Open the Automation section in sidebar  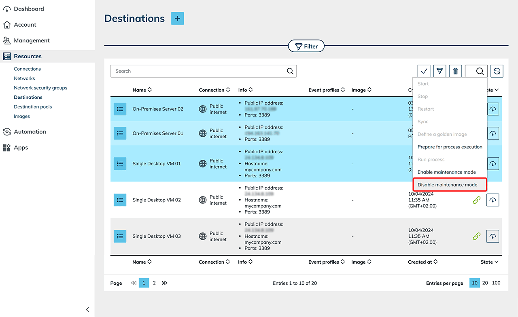[x=30, y=132]
